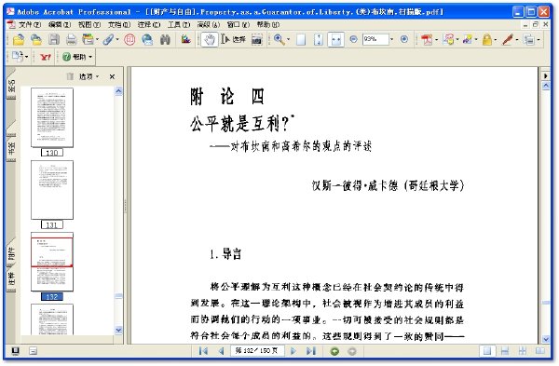The image size is (559, 366).
Task: Click the gray next view button
Action: point(352,351)
